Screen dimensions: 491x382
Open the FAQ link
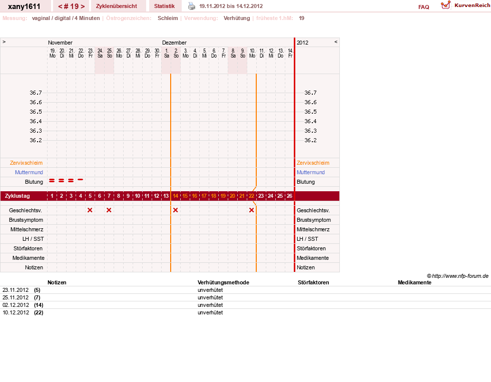[x=423, y=7]
